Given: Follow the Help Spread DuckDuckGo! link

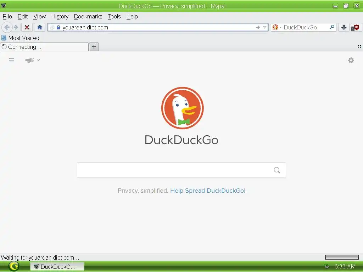Looking at the screenshot, I should point(208,191).
